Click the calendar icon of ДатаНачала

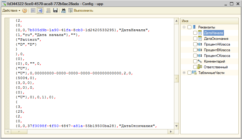200,33
